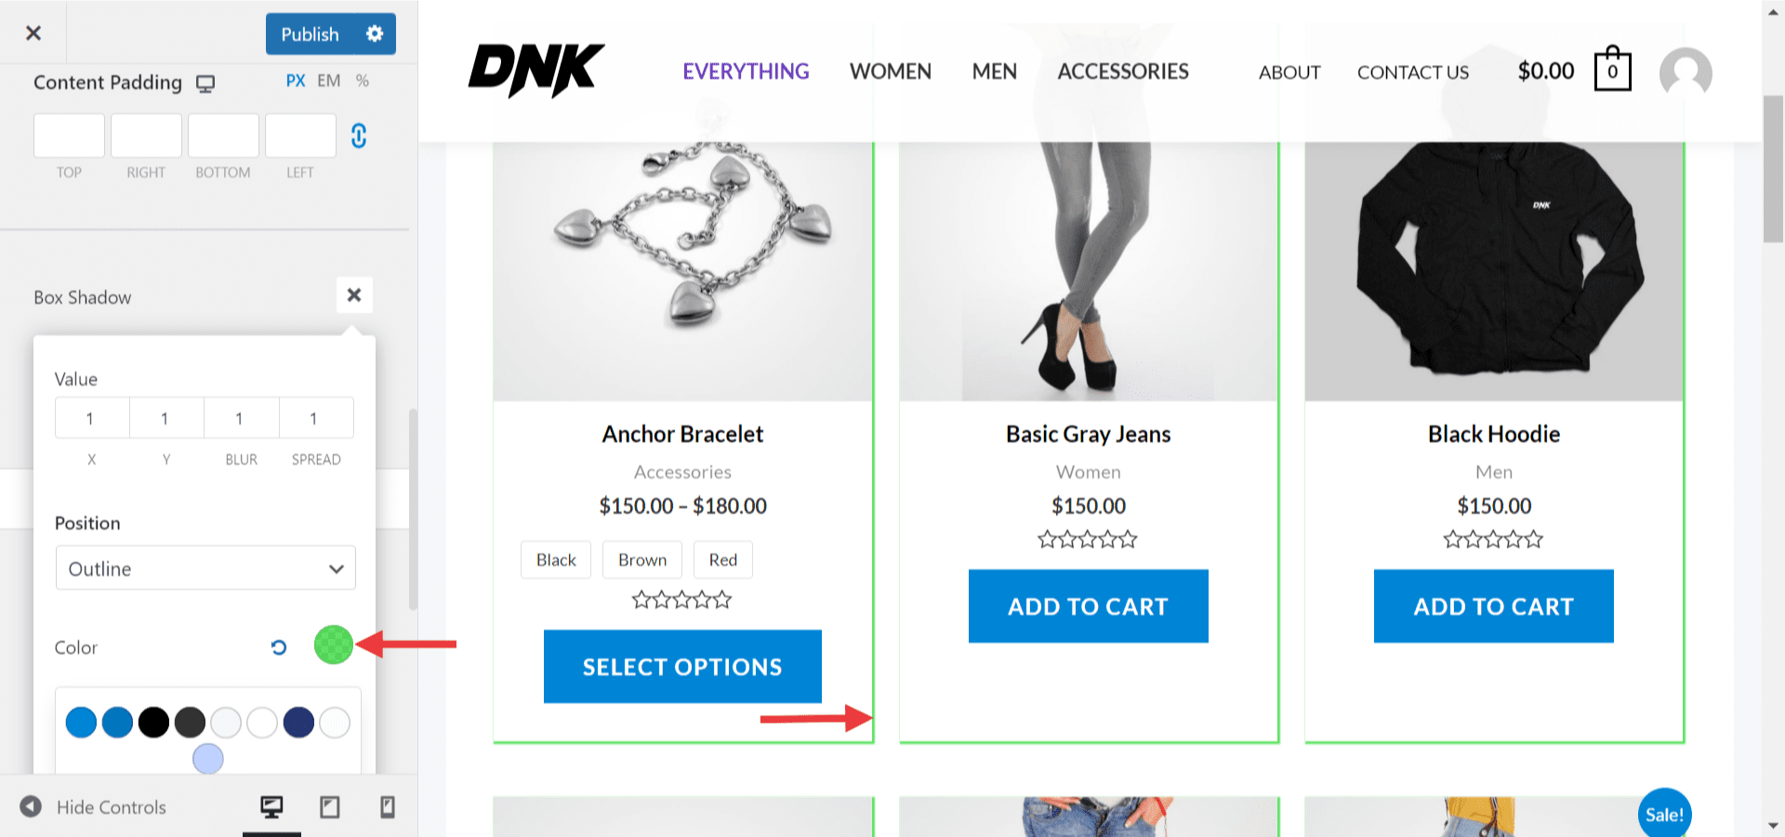Image resolution: width=1785 pixels, height=837 pixels.
Task: Open the Position dropdown set to Outline
Action: (x=205, y=568)
